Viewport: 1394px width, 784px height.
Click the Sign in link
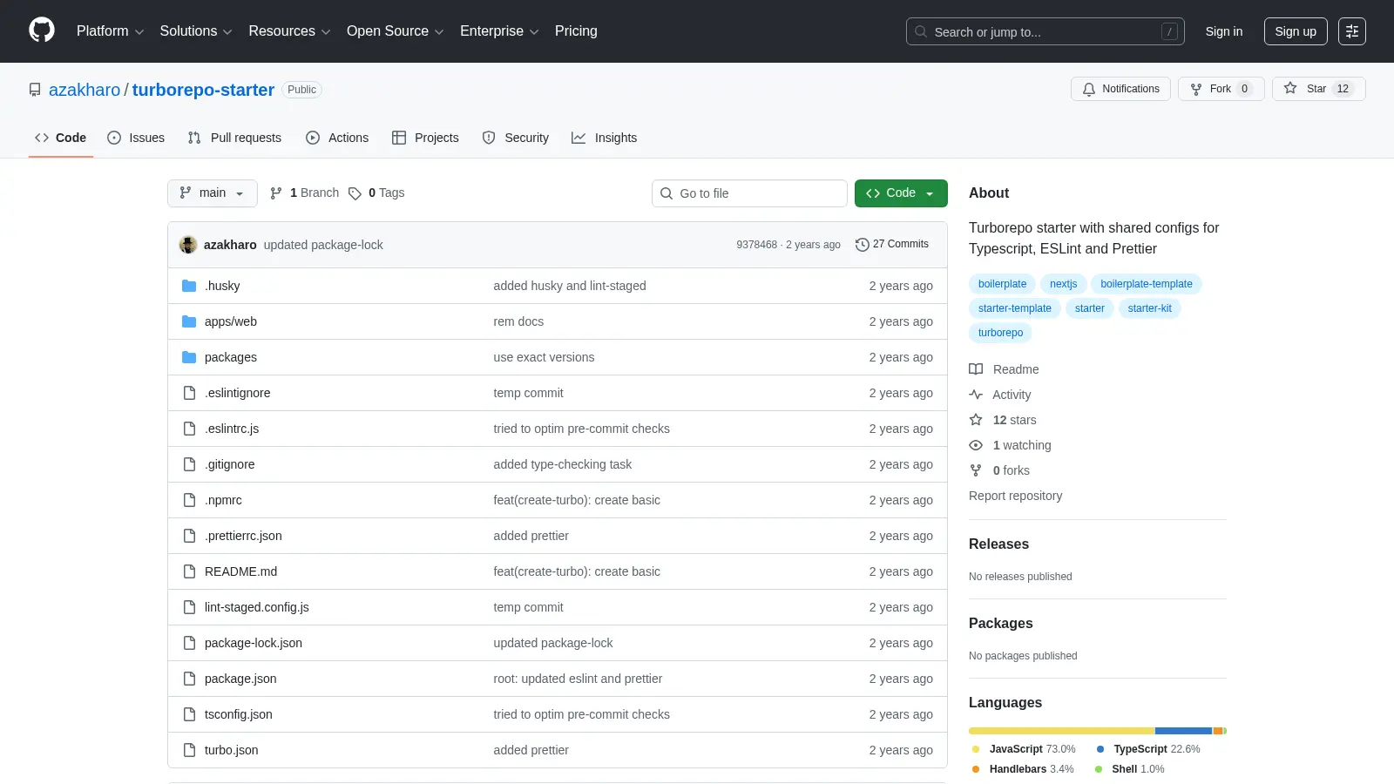tap(1224, 31)
